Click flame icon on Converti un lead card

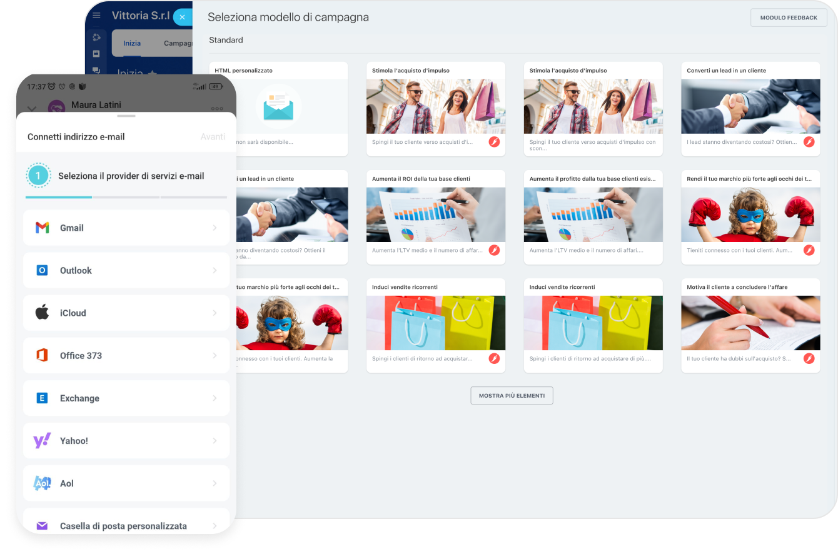(x=809, y=142)
